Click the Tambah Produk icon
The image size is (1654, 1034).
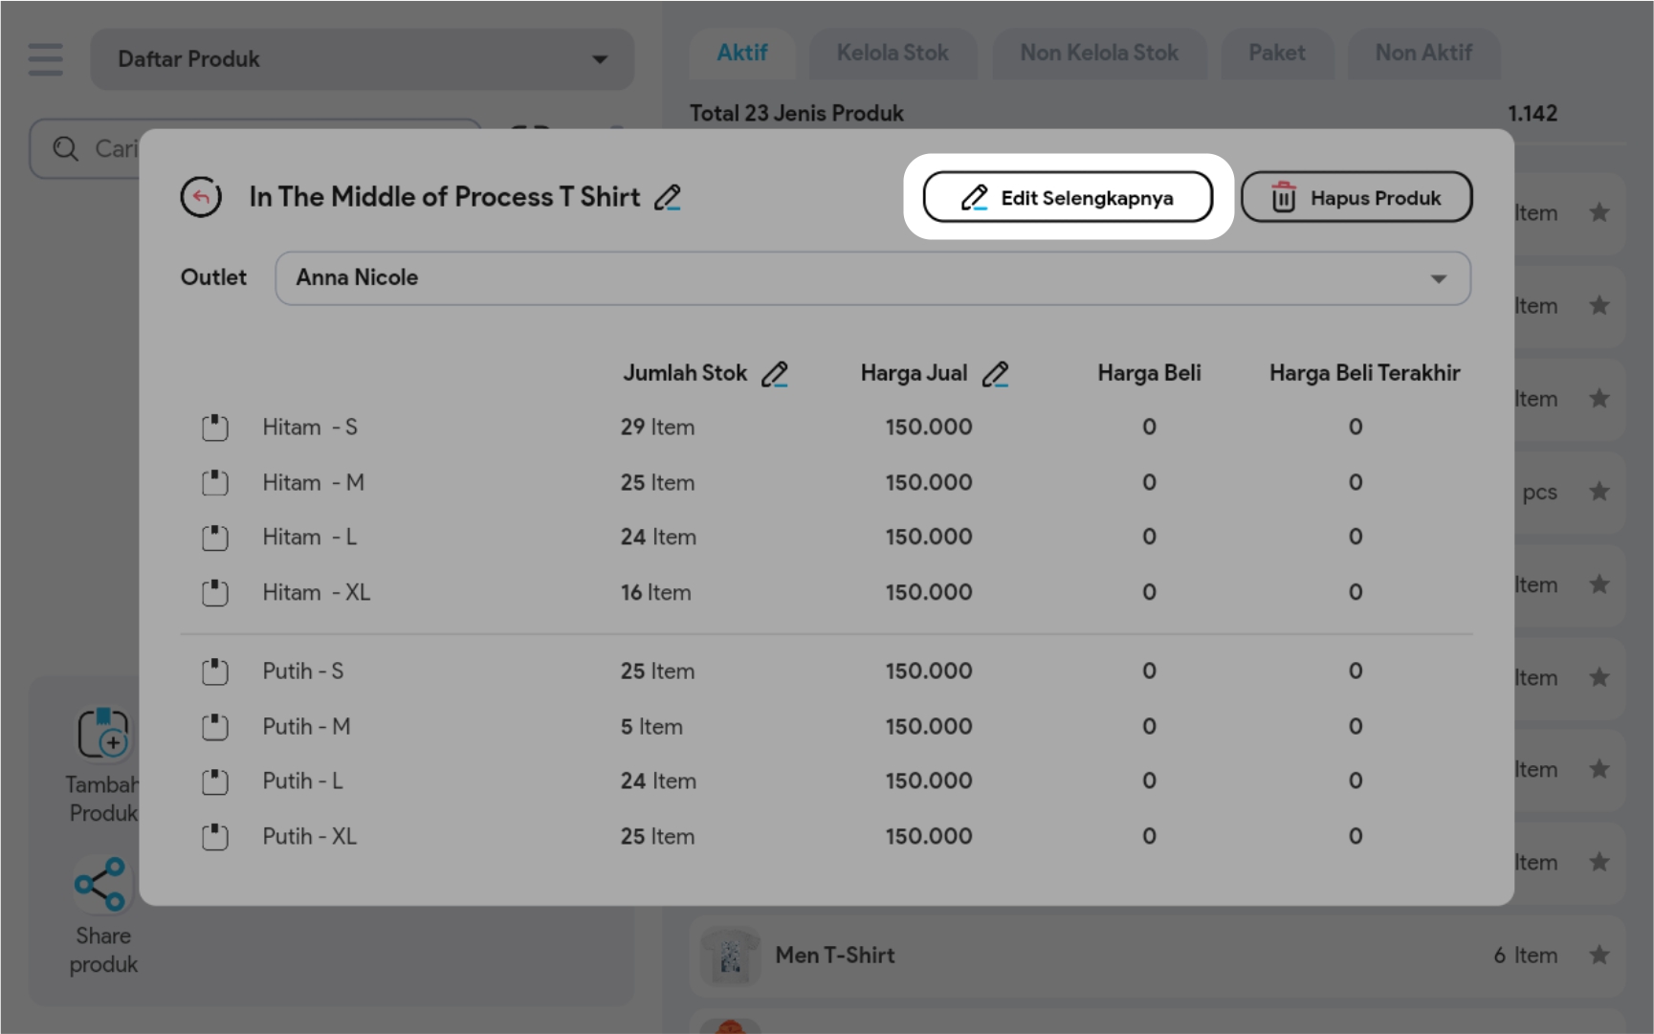102,735
